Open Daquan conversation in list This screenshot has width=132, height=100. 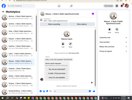click(18, 40)
